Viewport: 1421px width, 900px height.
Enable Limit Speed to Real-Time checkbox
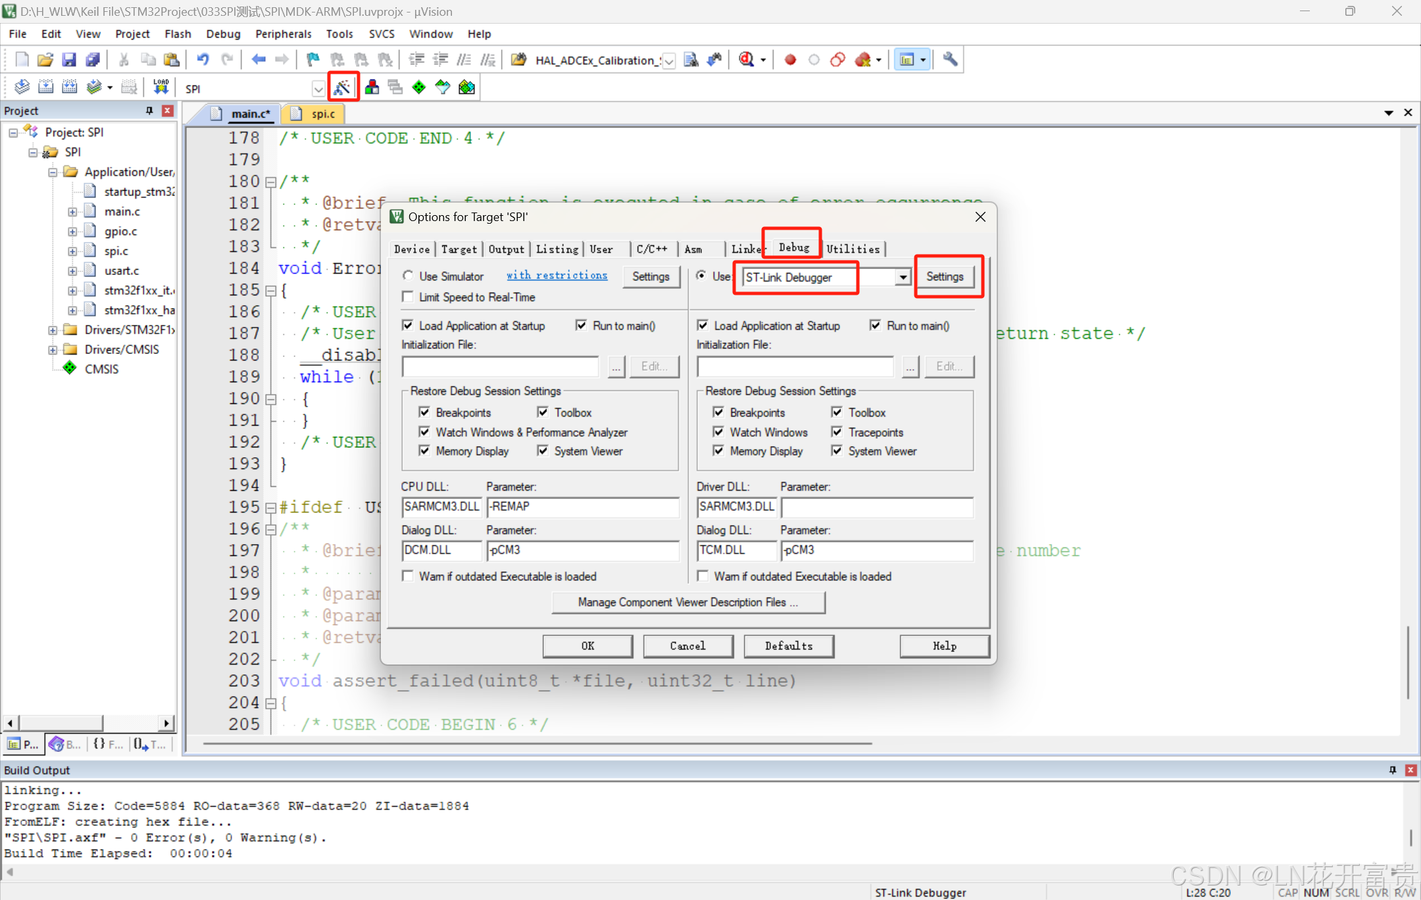pyautogui.click(x=409, y=297)
